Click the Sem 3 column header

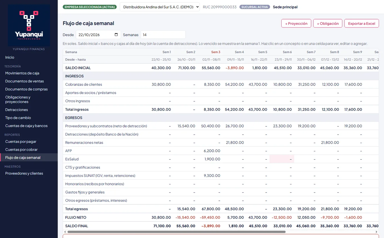(216, 52)
